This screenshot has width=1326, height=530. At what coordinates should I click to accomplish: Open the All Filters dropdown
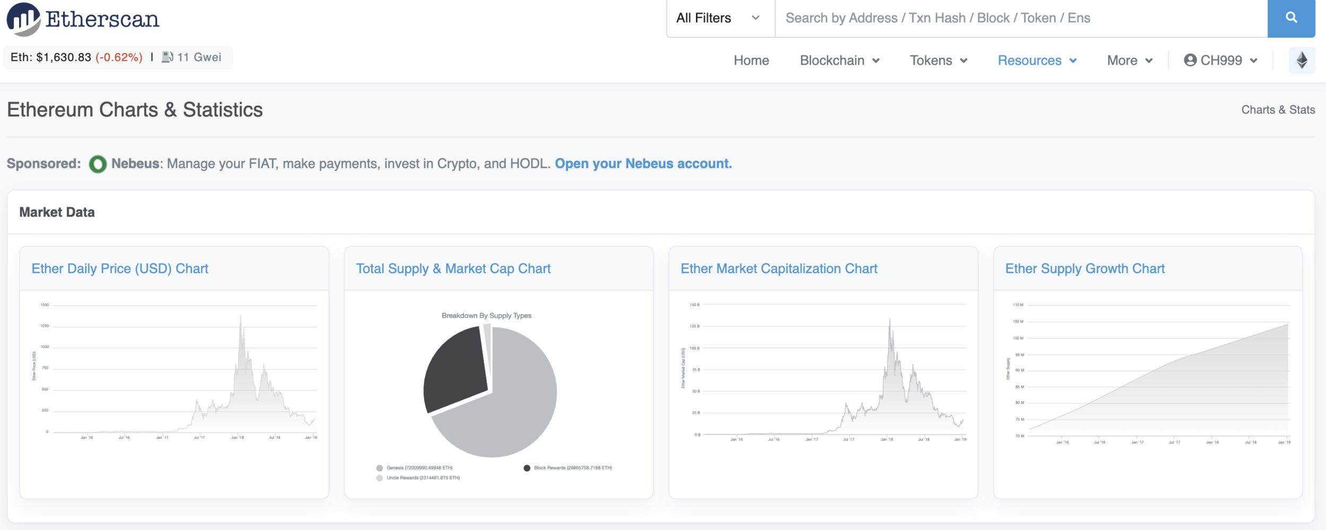tap(720, 19)
